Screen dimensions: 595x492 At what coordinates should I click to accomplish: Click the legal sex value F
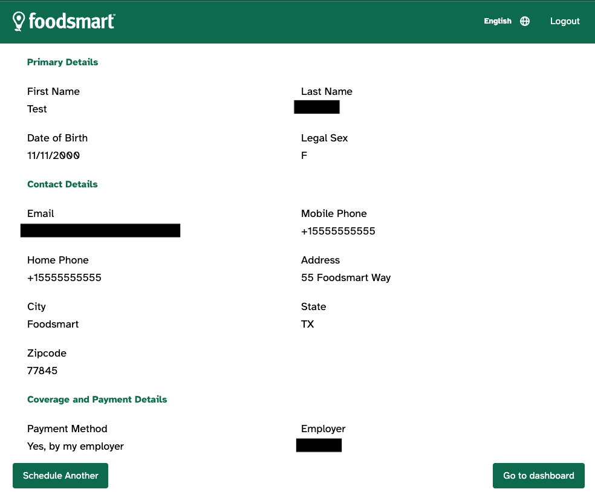pos(304,155)
